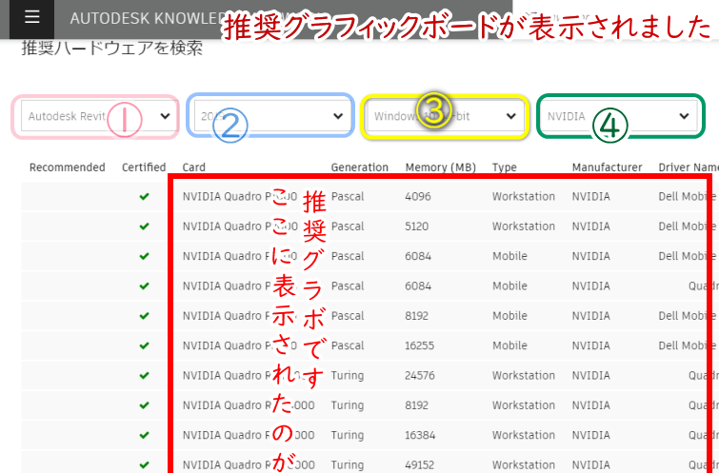Click Mobile in the 16255 memory row
This screenshot has height=473, width=719.
pyautogui.click(x=509, y=345)
